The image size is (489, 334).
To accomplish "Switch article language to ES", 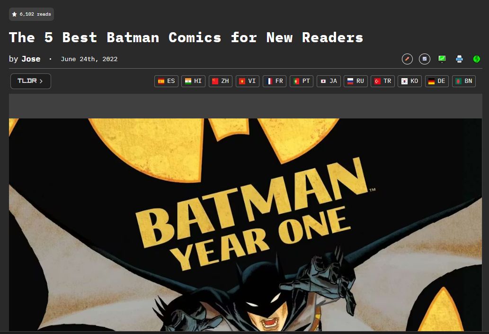I will 166,81.
